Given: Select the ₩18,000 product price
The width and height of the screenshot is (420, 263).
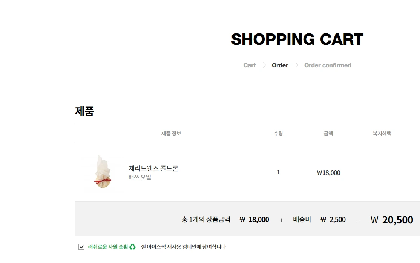Looking at the screenshot, I should coord(328,173).
